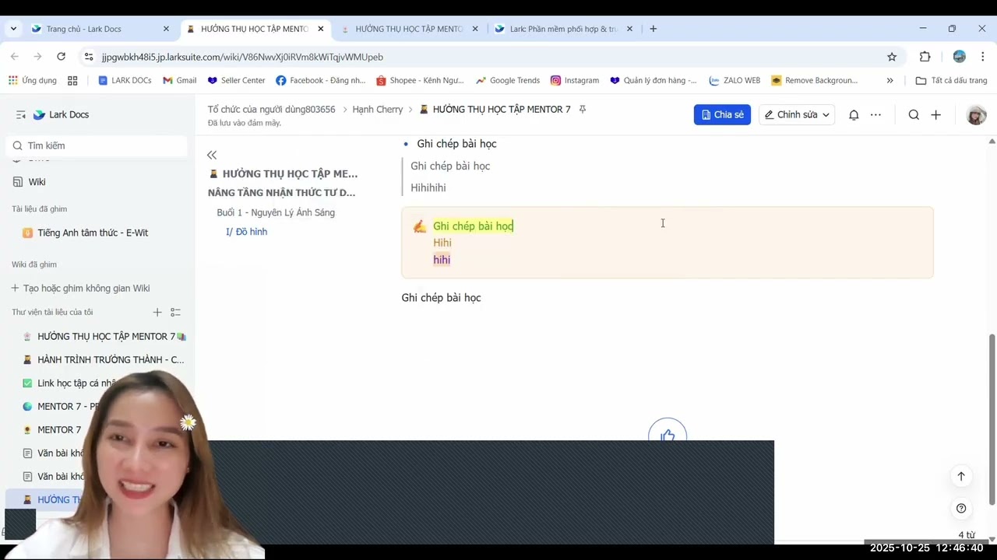Image resolution: width=997 pixels, height=560 pixels.
Task: Toggle library list view icon
Action: [x=175, y=312]
